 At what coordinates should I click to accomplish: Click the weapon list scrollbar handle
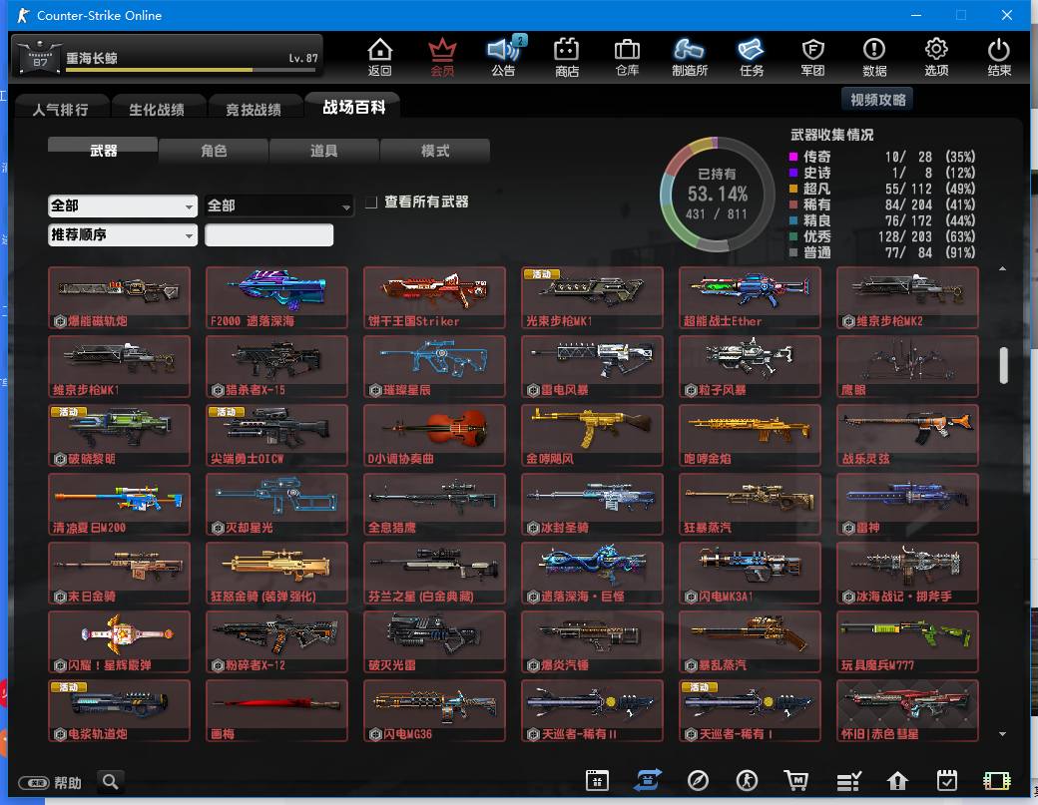click(x=1004, y=365)
